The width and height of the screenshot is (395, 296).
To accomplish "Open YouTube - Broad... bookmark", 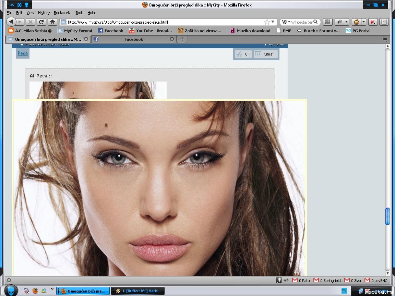I will point(151,31).
